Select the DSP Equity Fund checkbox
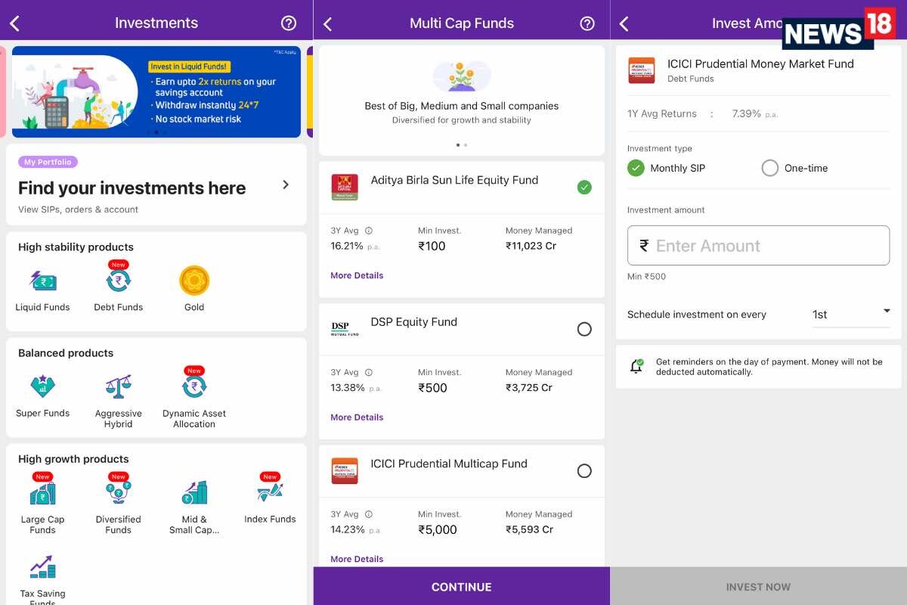 tap(584, 329)
